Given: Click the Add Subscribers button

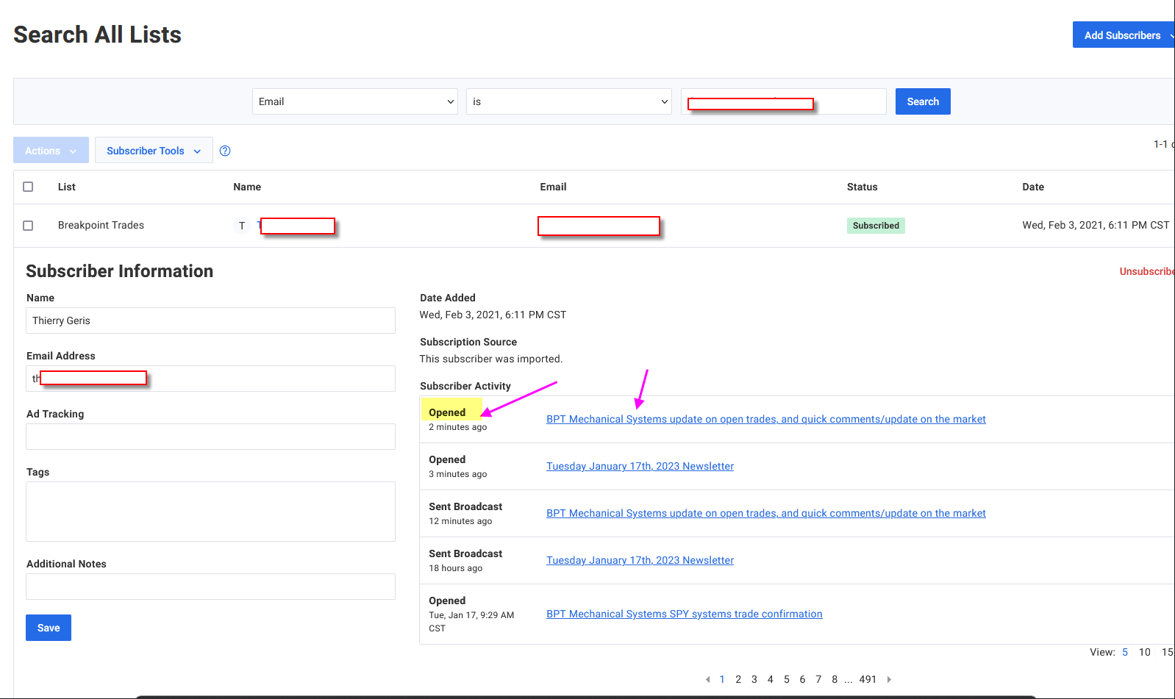Looking at the screenshot, I should tap(1121, 35).
